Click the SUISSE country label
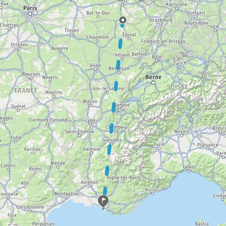Screen dimensions: 226x226 [177, 87]
